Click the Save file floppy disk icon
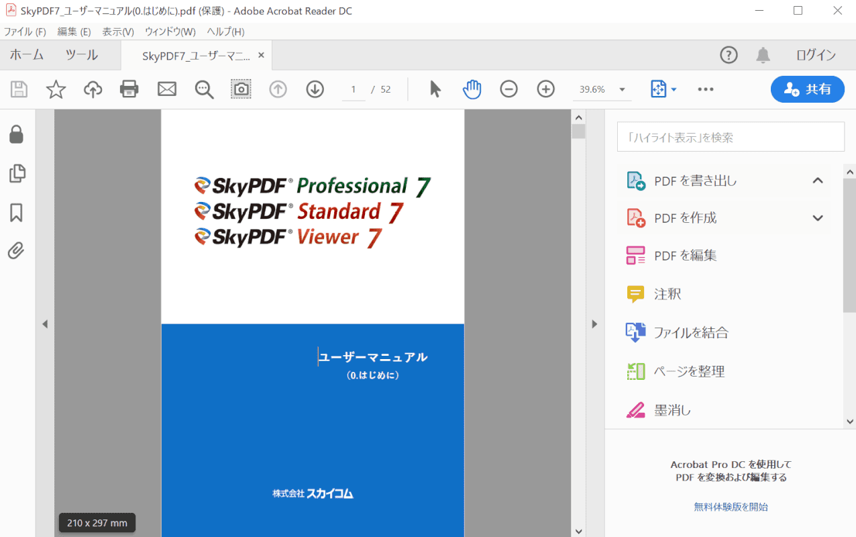 click(x=19, y=89)
